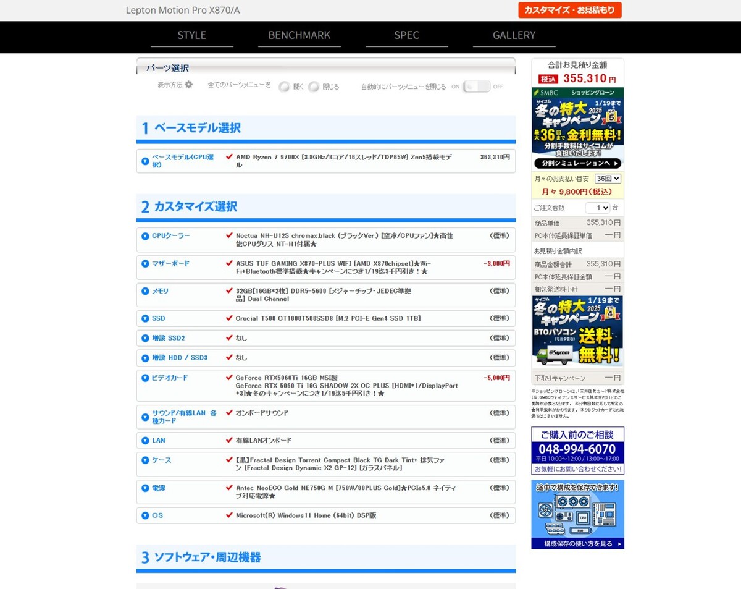
Task: Click the blue icon beside マザーボード
Action: [x=145, y=263]
